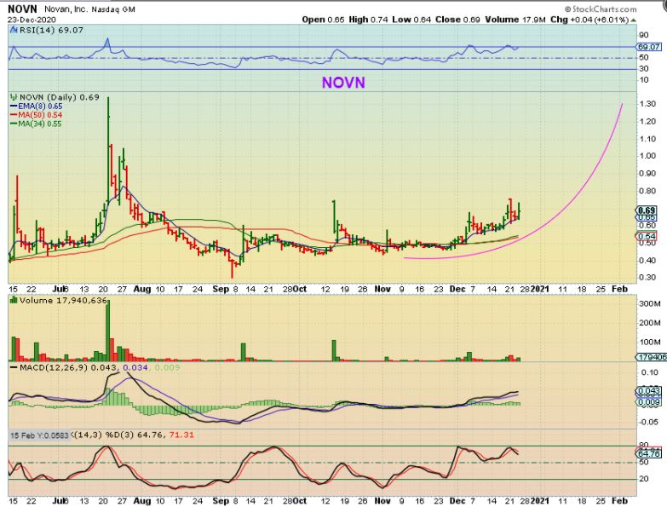667x507 pixels.
Task: Click the 0.30 level on the price axis
Action: (x=647, y=277)
